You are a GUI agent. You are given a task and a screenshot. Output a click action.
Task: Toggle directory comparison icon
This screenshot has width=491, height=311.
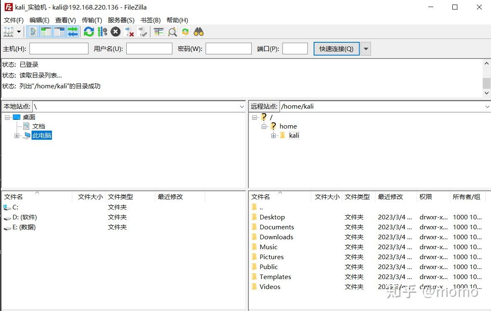(172, 32)
